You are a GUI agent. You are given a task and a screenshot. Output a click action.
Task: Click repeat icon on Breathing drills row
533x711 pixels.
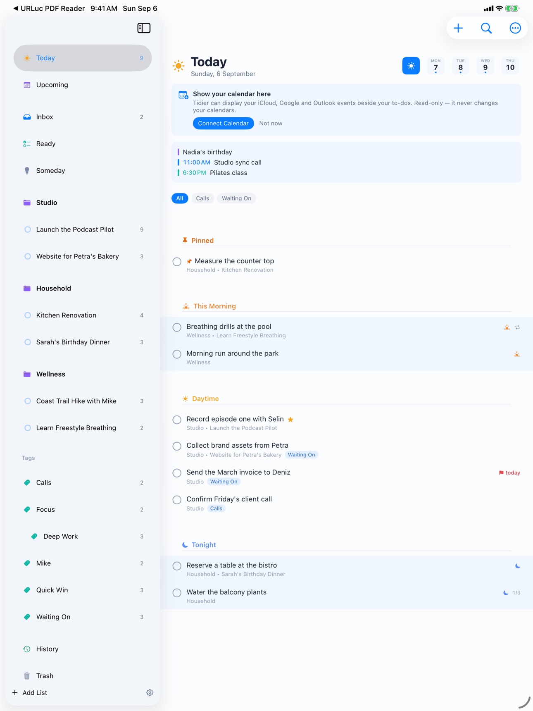click(517, 327)
